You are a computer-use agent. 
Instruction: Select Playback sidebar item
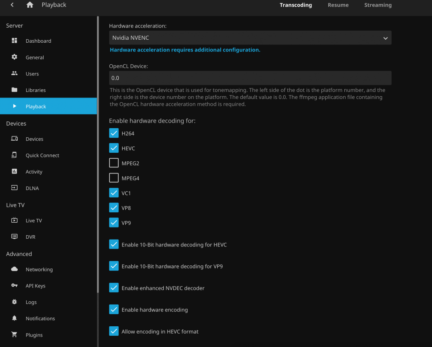click(48, 106)
